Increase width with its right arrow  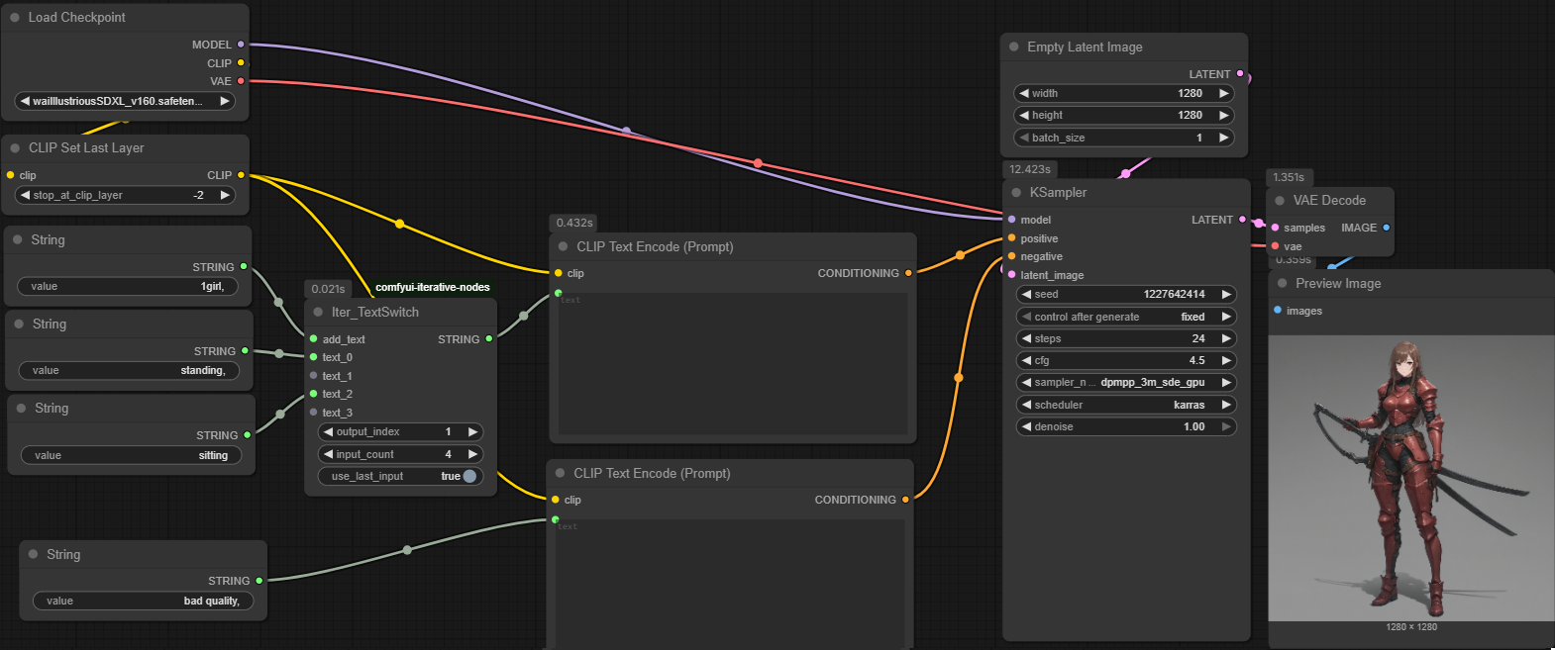tap(1224, 93)
